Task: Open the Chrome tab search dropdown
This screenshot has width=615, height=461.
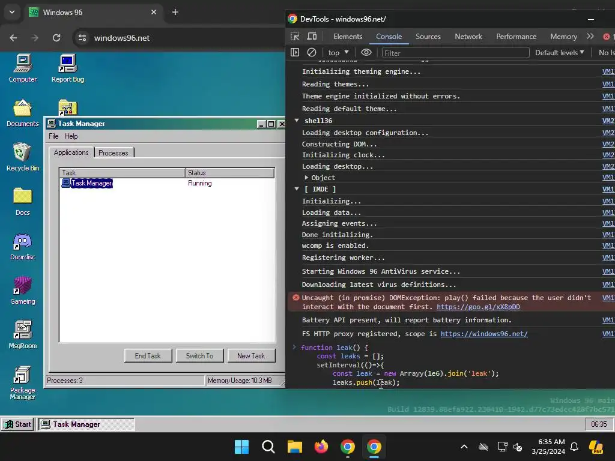Action: 12,12
